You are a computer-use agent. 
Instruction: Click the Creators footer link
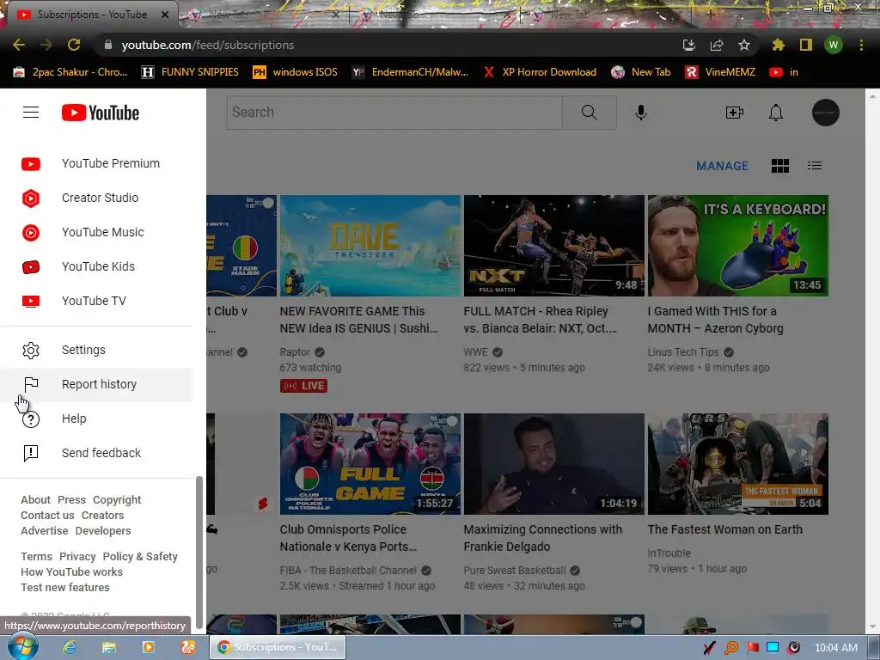(103, 516)
